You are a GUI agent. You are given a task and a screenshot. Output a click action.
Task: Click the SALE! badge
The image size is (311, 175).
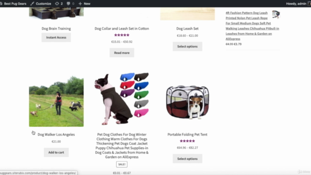(x=122, y=164)
